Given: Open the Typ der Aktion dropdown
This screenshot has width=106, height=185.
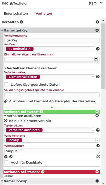Looking at the screenshot, I should [93, 130].
